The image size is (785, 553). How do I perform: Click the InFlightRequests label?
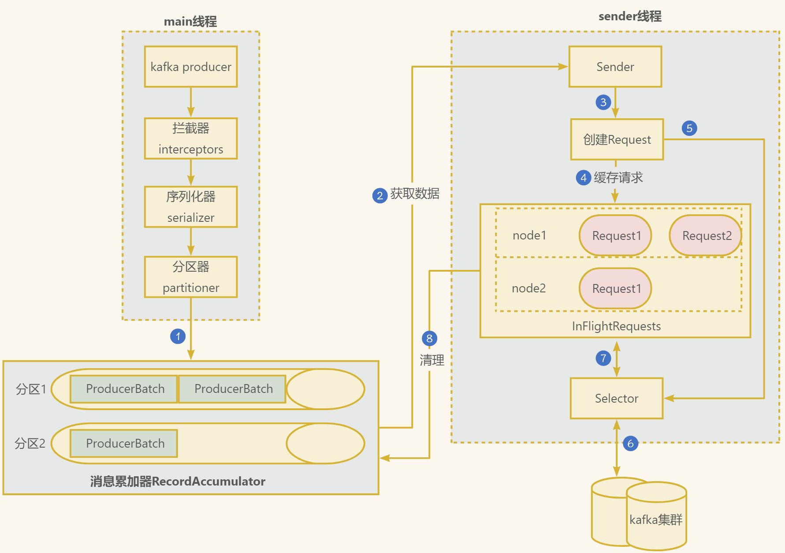pos(616,326)
